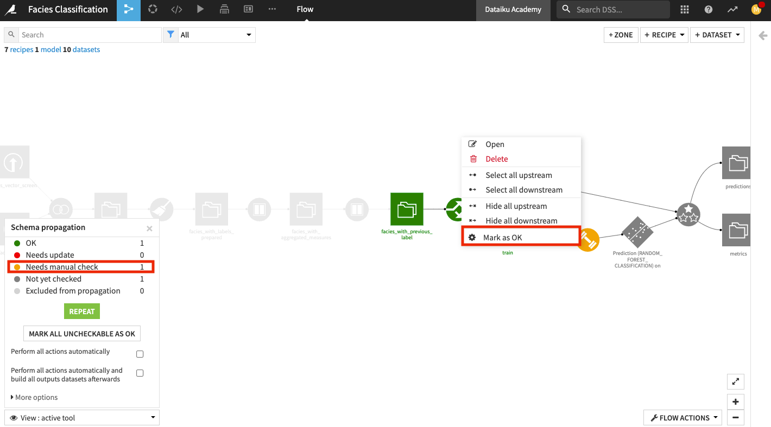This screenshot has width=771, height=427.
Task: Expand More options in Schema propagation
Action: [34, 397]
